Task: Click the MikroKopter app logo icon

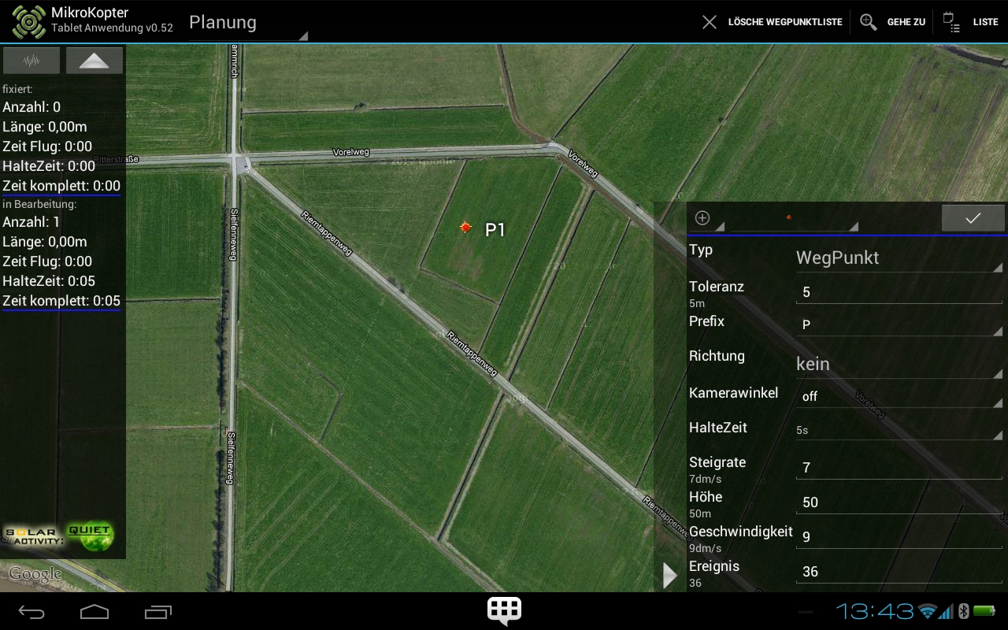Action: point(28,22)
